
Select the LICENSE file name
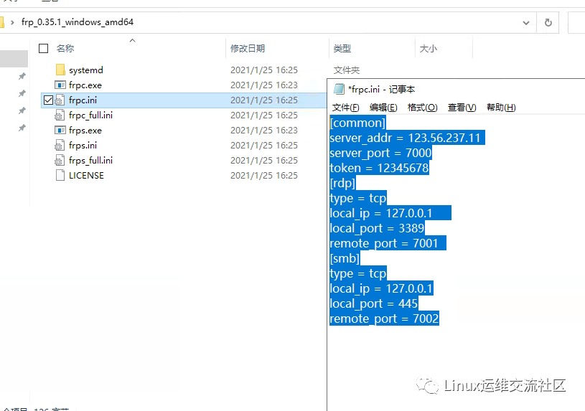coord(86,175)
